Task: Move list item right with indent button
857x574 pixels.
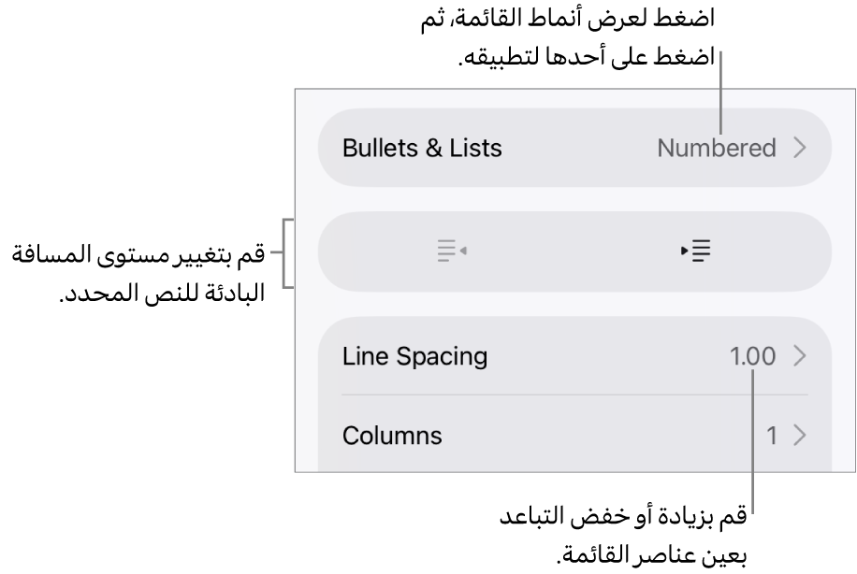Action: pyautogui.click(x=696, y=251)
